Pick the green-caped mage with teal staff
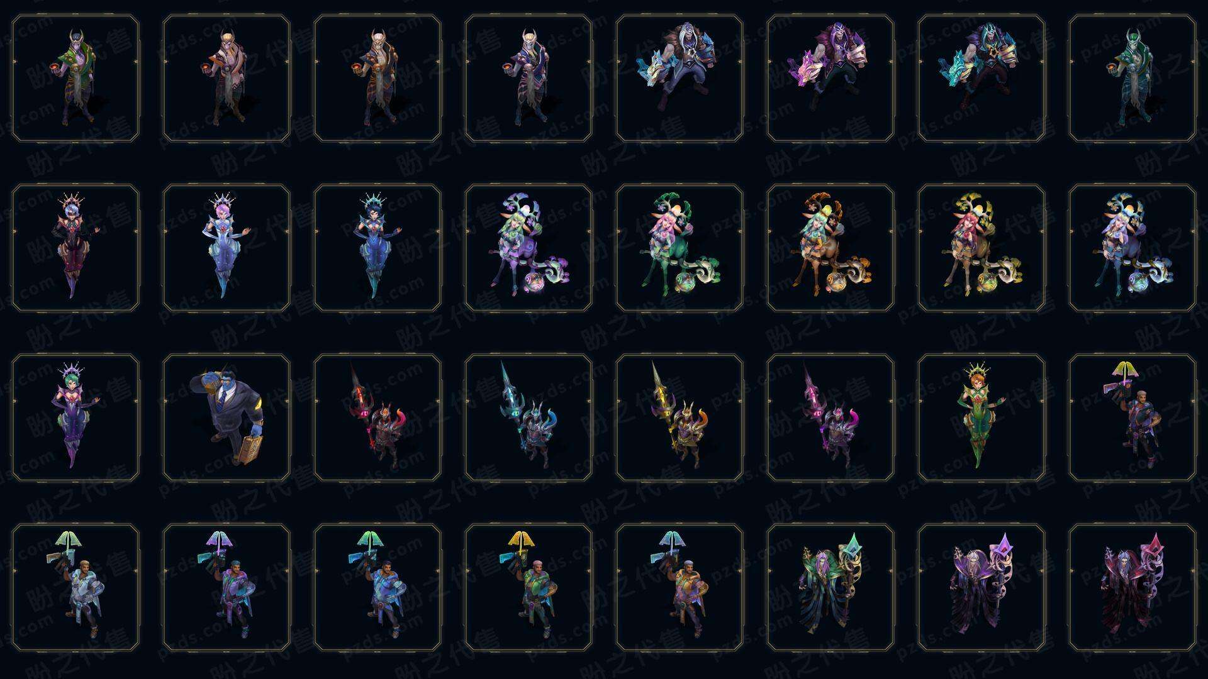The width and height of the screenshot is (1208, 679). [x=830, y=587]
